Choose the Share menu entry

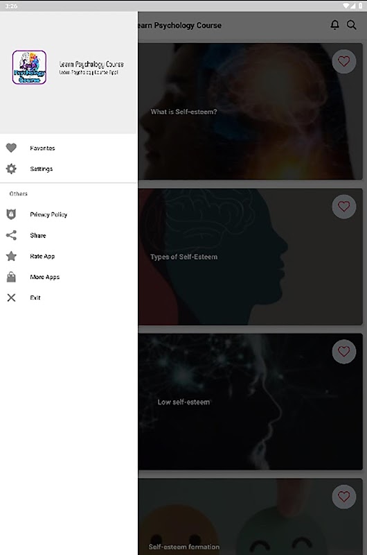point(69,235)
